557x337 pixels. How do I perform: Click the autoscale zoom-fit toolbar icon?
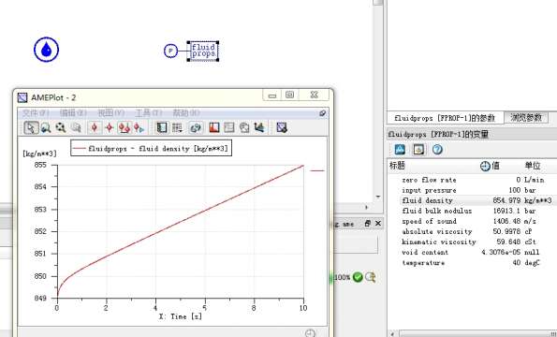(x=61, y=127)
